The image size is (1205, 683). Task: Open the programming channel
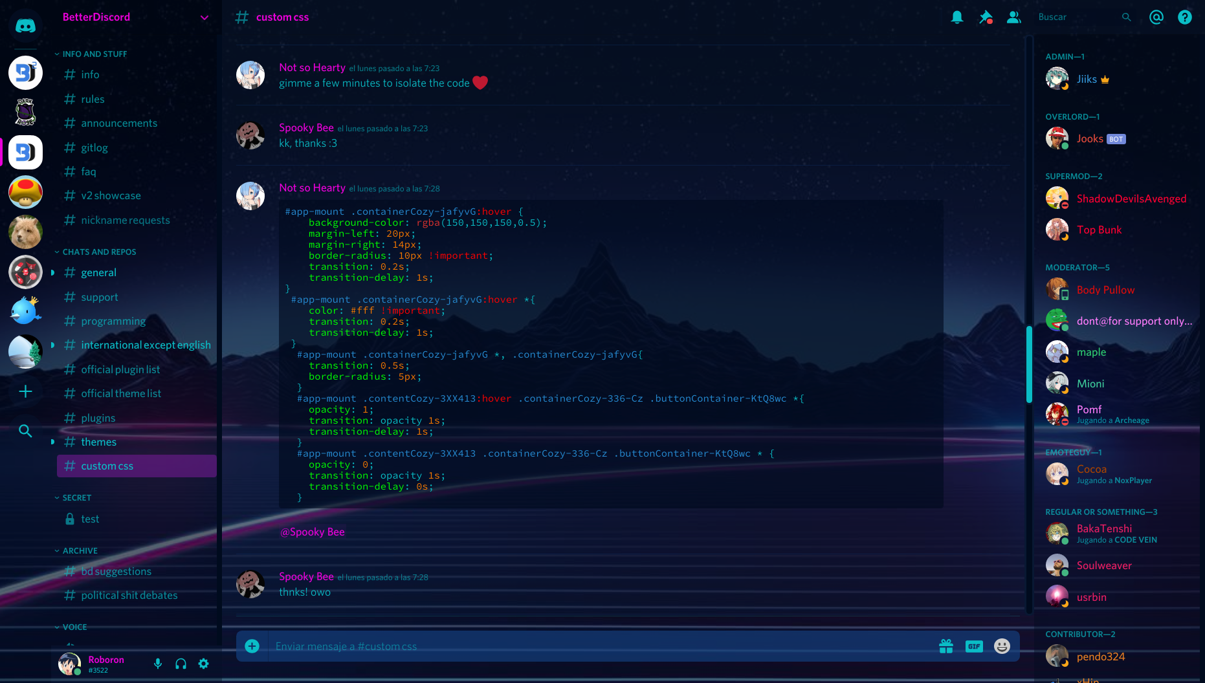[x=137, y=321]
